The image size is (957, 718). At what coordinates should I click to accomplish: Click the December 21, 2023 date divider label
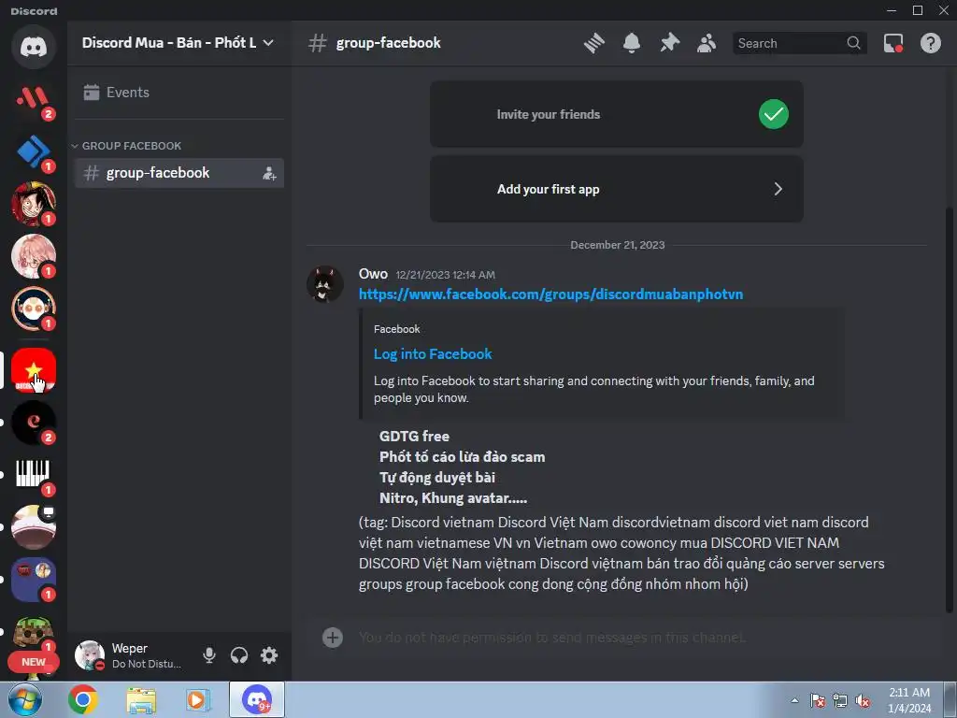(x=617, y=245)
